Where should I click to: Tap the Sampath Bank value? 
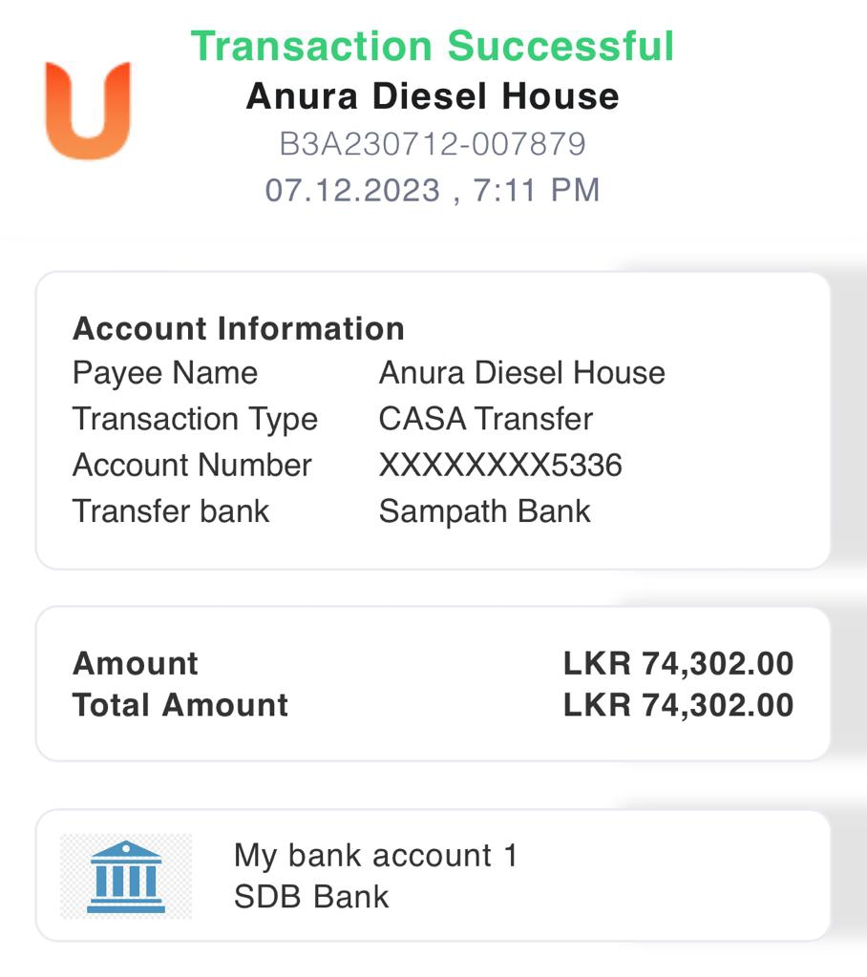click(484, 510)
